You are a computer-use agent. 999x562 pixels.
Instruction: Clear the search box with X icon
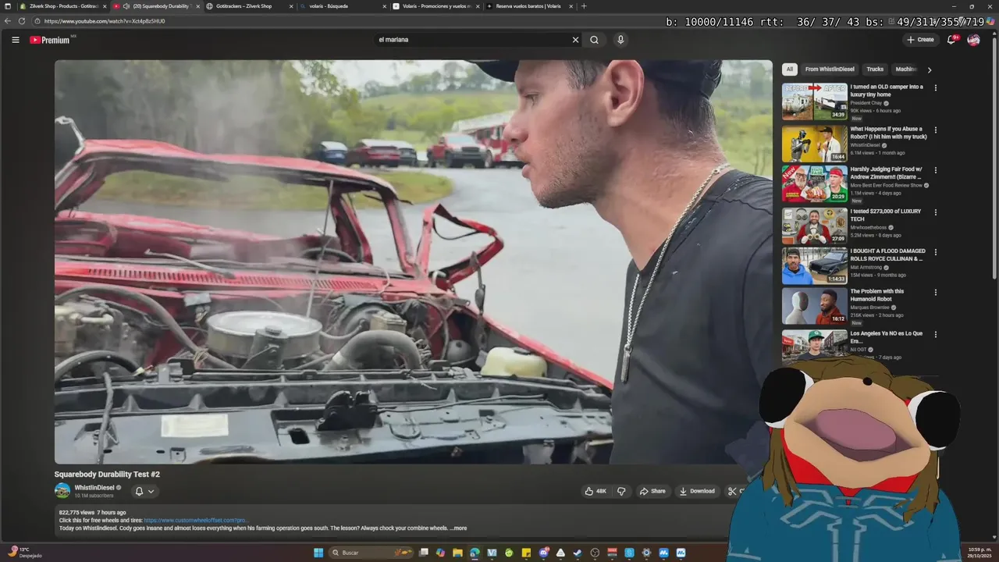pos(575,40)
